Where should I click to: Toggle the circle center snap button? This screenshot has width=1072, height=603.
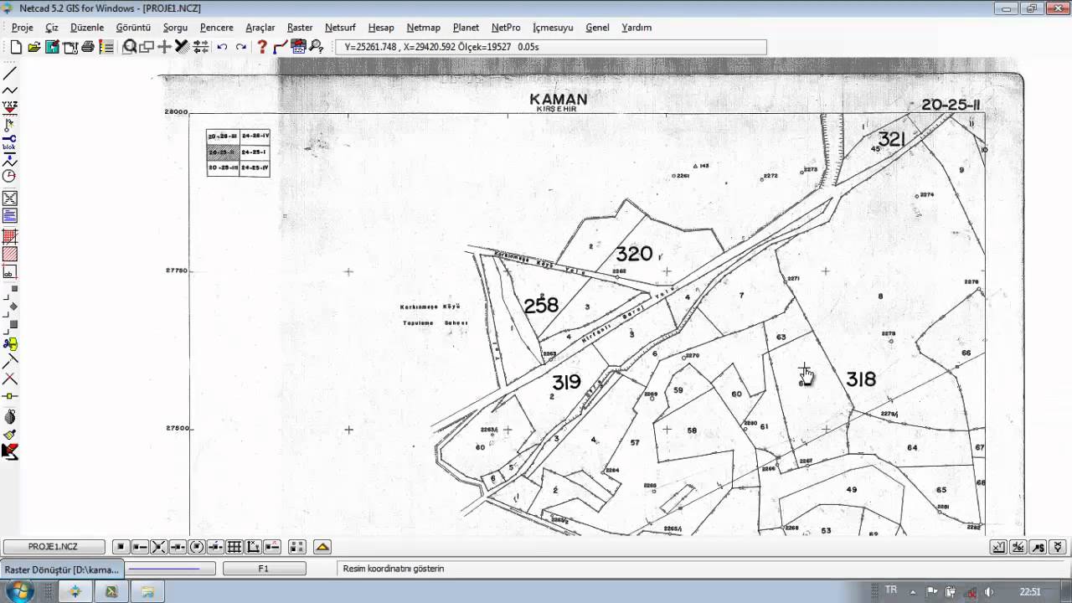tap(197, 547)
